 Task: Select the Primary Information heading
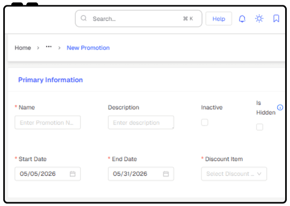pyautogui.click(x=50, y=80)
